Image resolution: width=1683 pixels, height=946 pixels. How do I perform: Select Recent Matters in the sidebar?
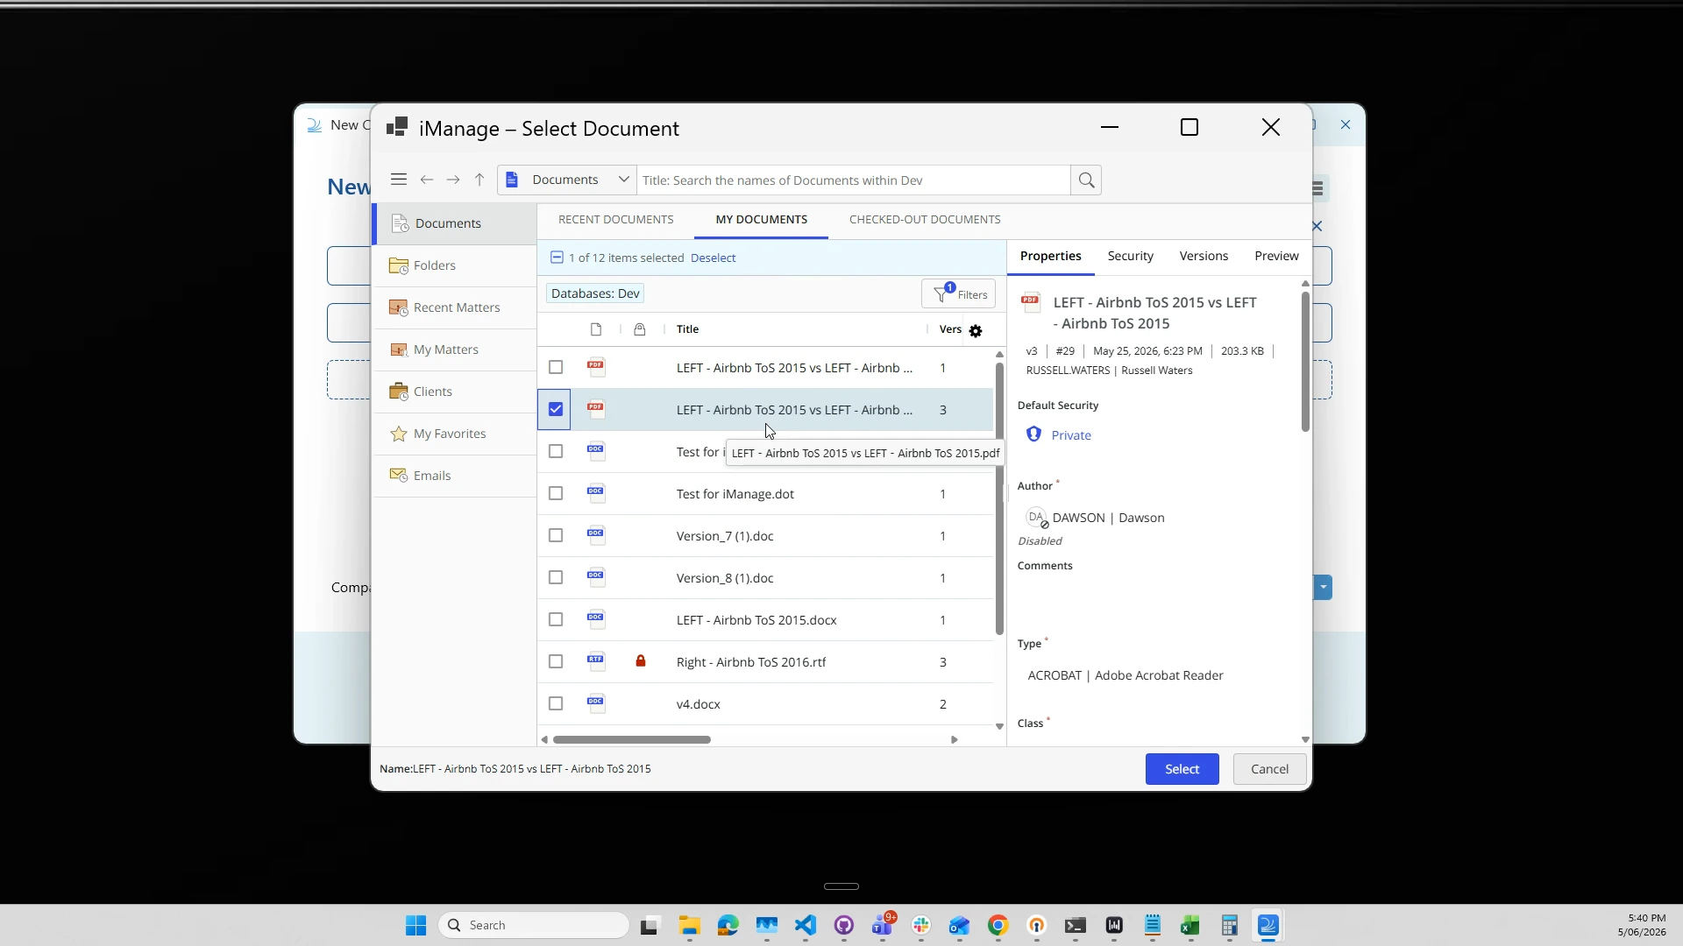coord(455,307)
